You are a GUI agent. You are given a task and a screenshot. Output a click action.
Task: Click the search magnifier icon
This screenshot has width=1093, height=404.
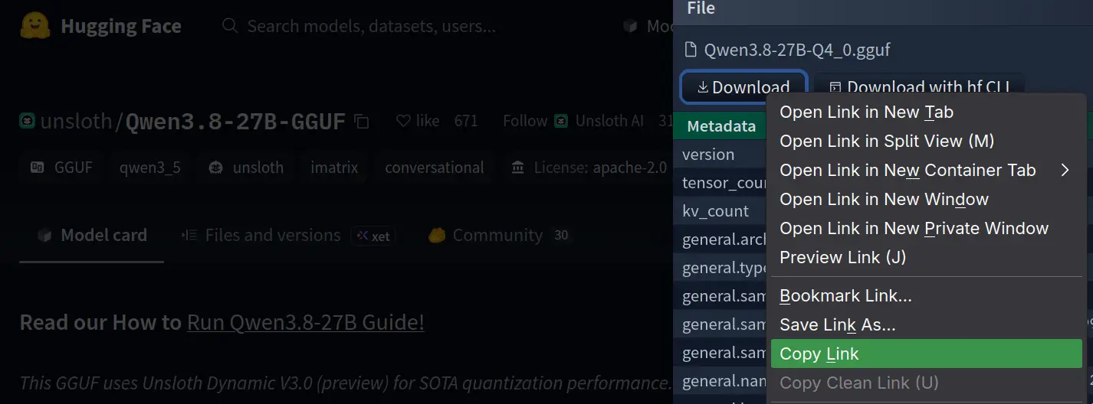coord(229,26)
